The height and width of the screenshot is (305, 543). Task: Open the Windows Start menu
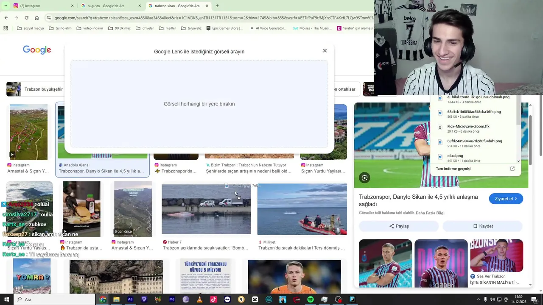coord(6,299)
